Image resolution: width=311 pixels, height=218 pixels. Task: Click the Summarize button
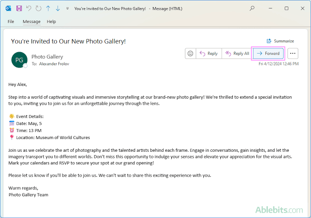pyautogui.click(x=280, y=41)
